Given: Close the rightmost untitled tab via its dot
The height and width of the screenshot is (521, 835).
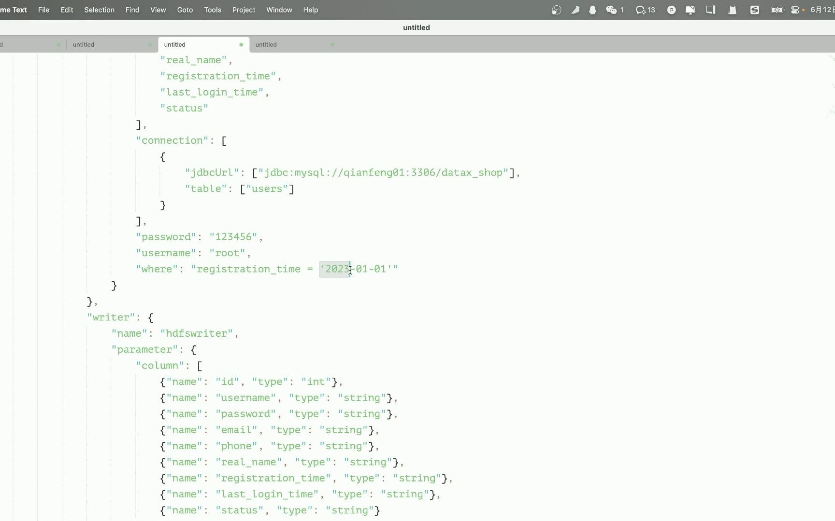Looking at the screenshot, I should 332,44.
